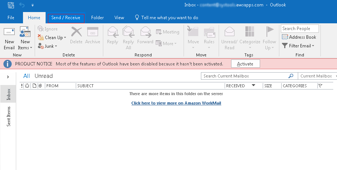
Task: Click the Search People field
Action: (x=300, y=29)
